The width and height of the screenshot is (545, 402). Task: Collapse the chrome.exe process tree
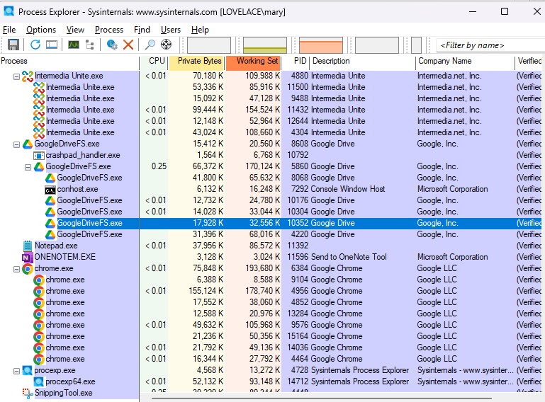tap(16, 269)
